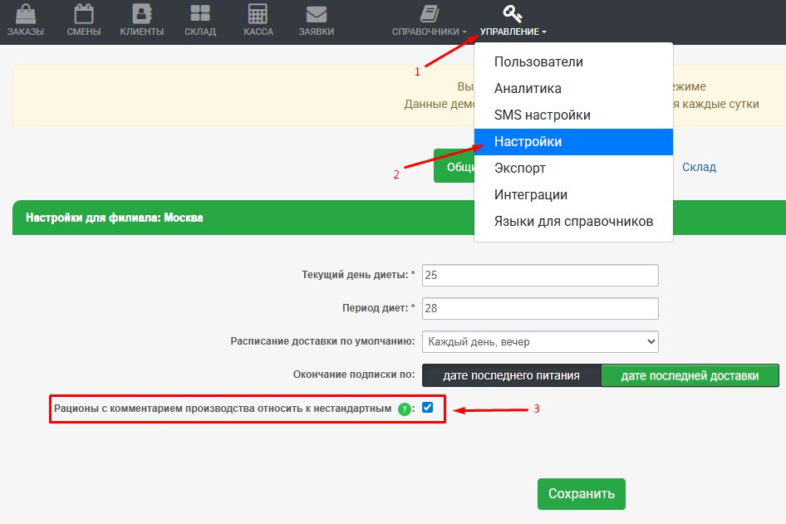
Task: Click the Смены calendar icon
Action: [84, 14]
